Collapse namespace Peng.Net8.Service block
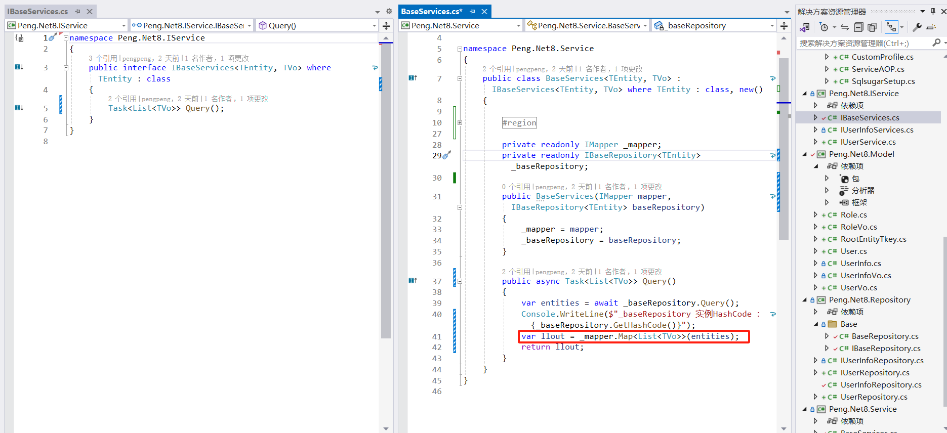The height and width of the screenshot is (433, 947). point(460,49)
